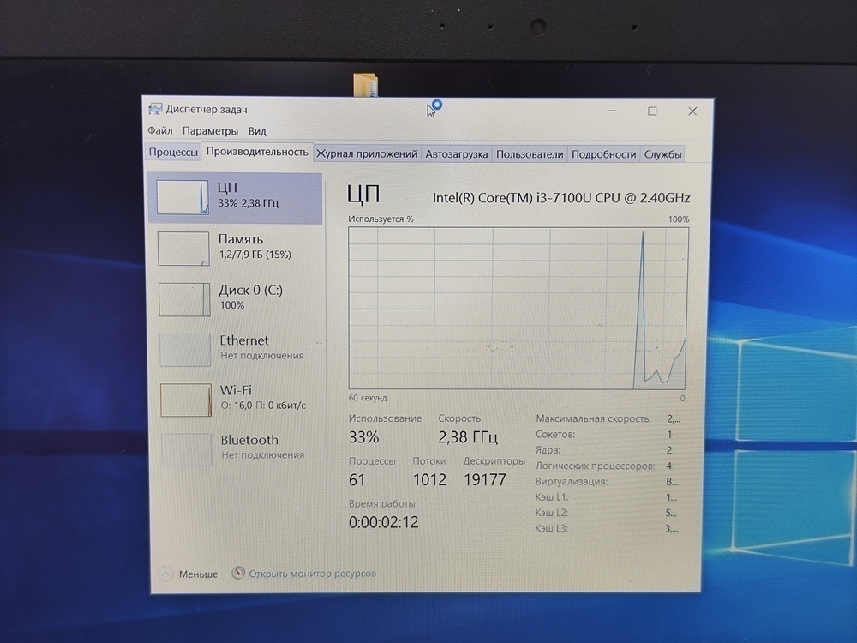This screenshot has height=643, width=857.
Task: Click the Максимальная скорость label
Action: [594, 419]
